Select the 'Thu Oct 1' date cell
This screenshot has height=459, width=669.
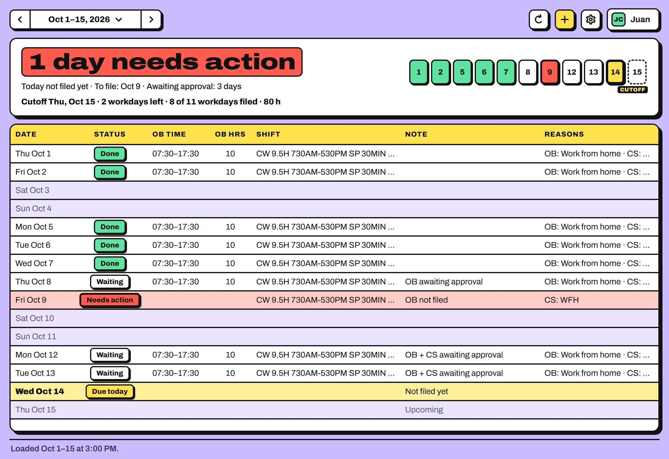33,154
